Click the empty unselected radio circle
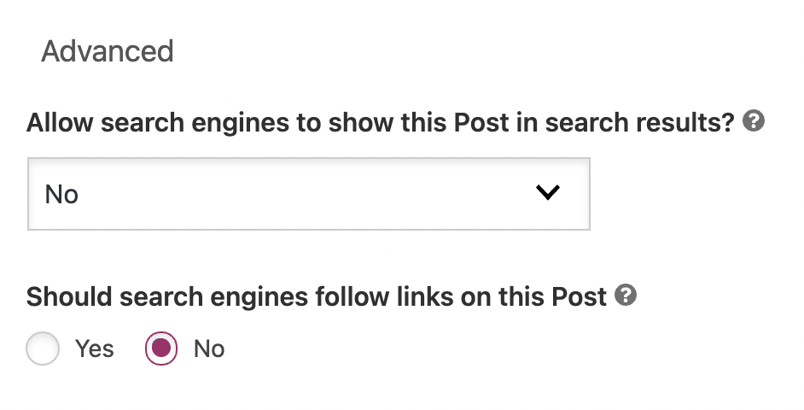The height and width of the screenshot is (410, 804). coord(43,348)
